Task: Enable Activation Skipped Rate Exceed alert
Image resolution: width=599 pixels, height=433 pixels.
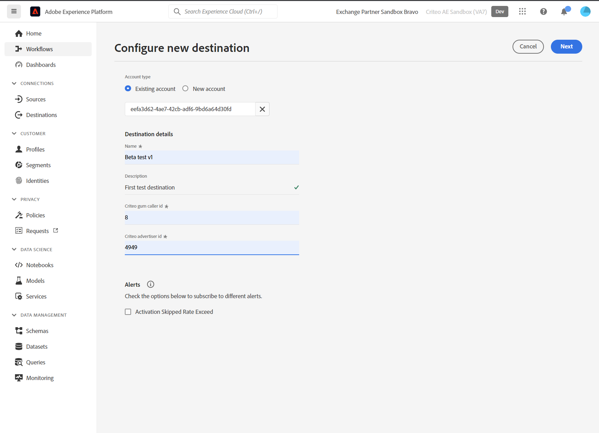Action: tap(128, 312)
